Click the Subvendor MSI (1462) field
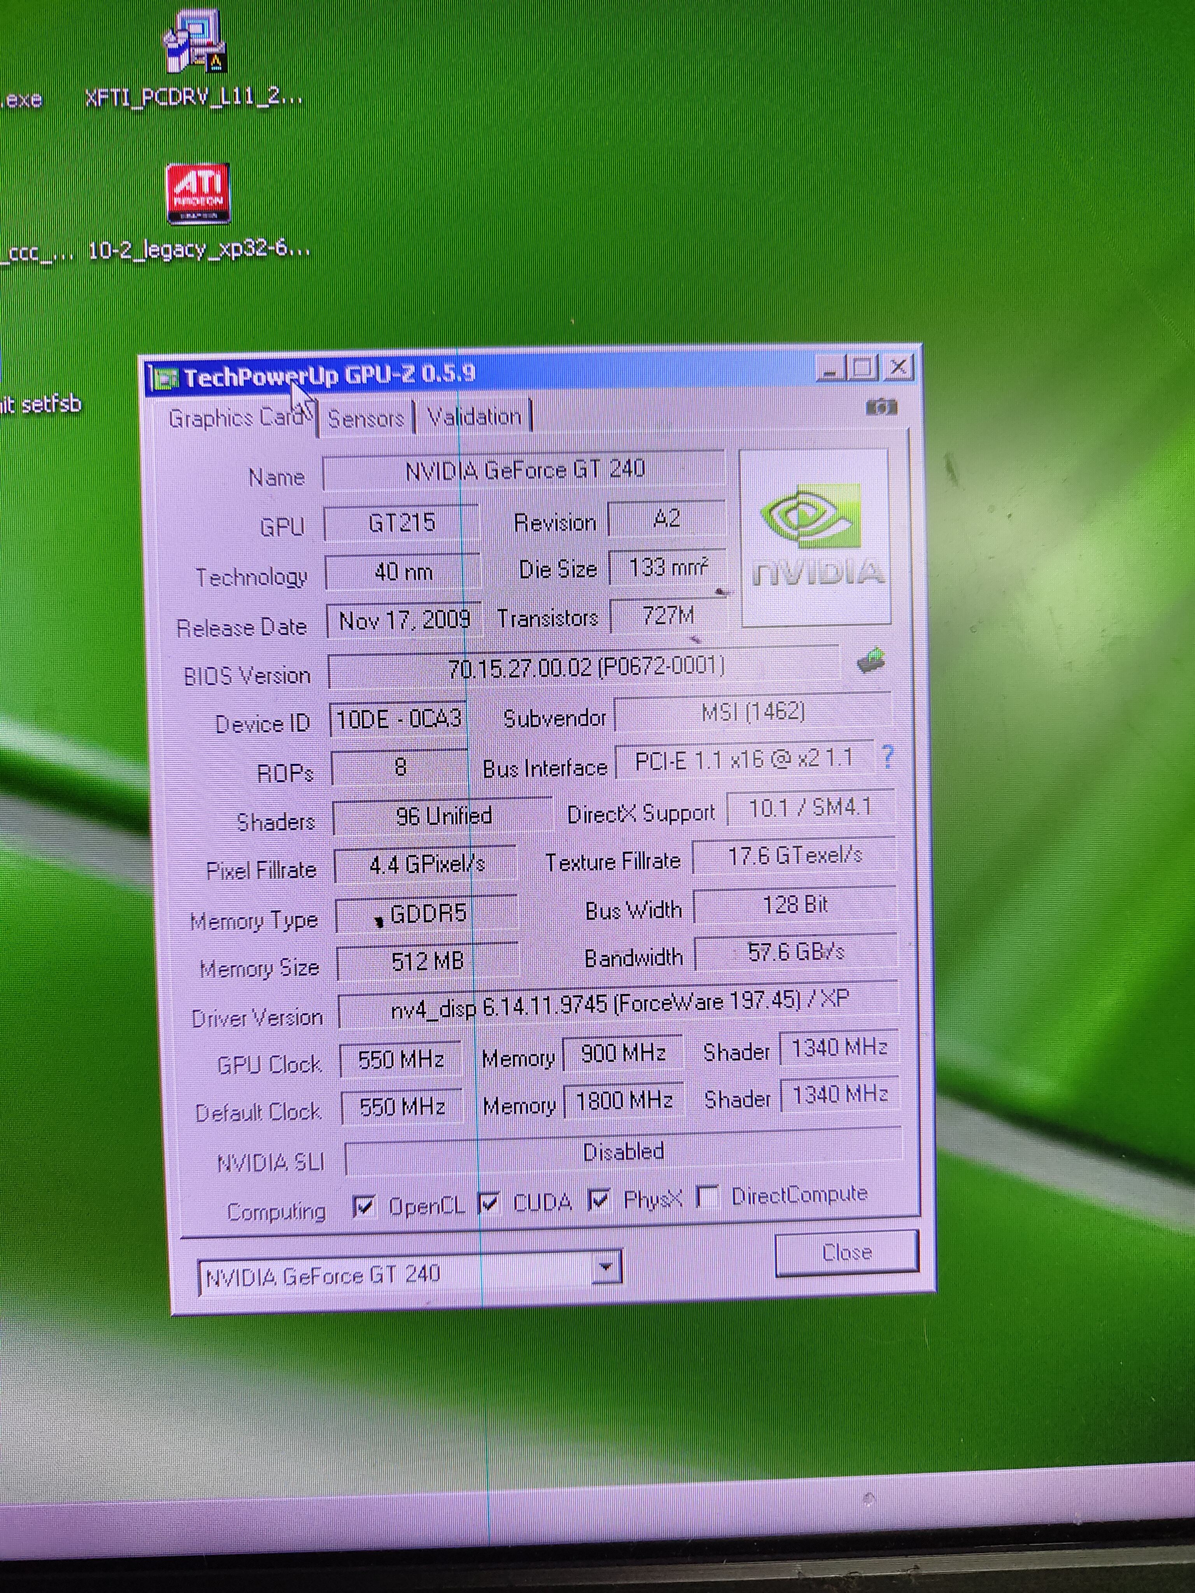This screenshot has width=1195, height=1593. click(x=753, y=712)
